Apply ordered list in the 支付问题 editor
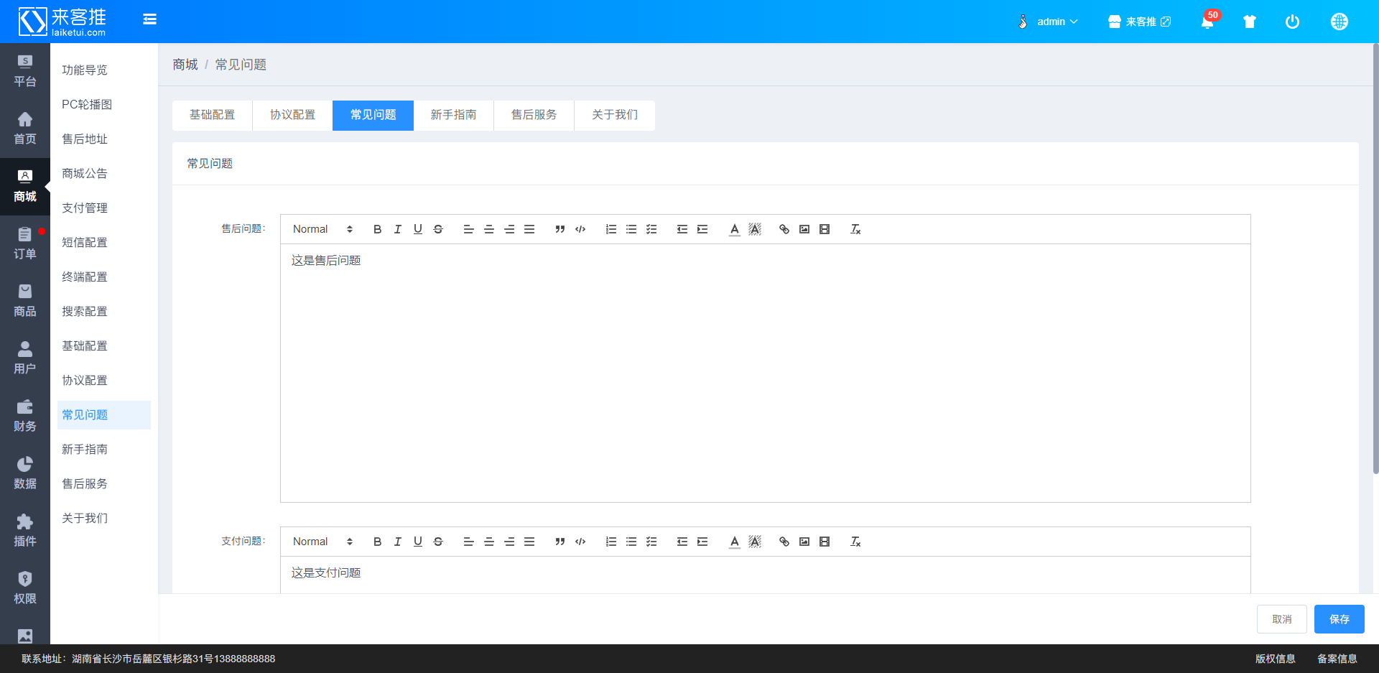 [610, 542]
